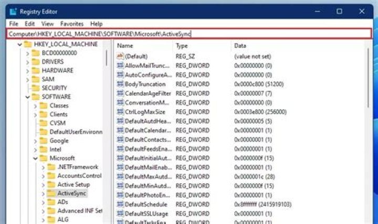Image resolution: width=378 pixels, height=224 pixels.
Task: Click data 0x0000c800 (51200)
Action: (x=259, y=84)
